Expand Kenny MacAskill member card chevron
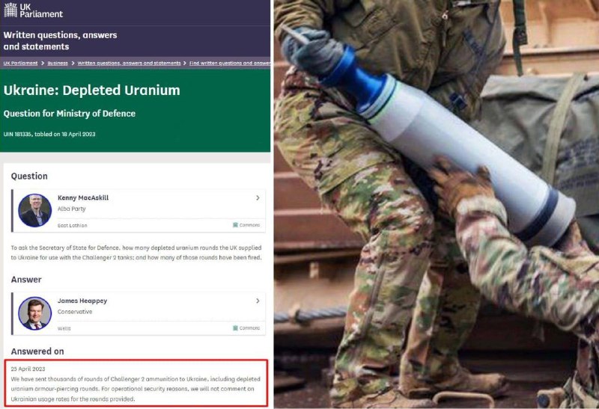The width and height of the screenshot is (599, 409). pyautogui.click(x=258, y=197)
